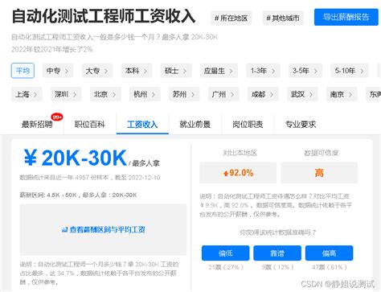The height and width of the screenshot is (292, 381).
Task: Expand the 大专 education filter
Action: [97, 71]
